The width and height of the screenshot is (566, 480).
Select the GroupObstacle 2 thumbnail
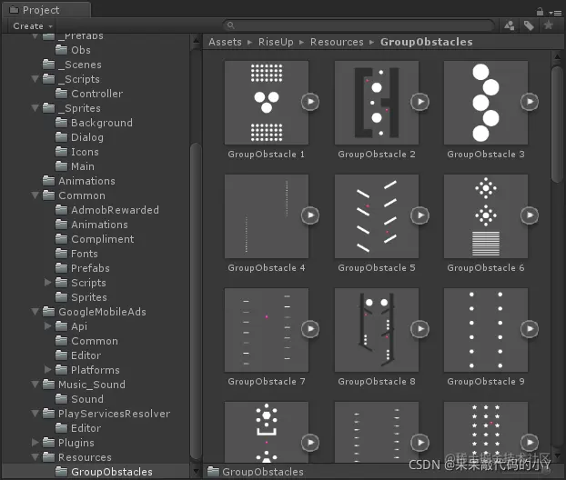point(377,103)
